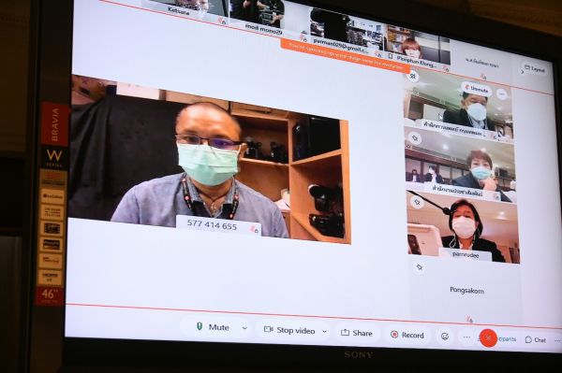Open the Chat panel
562x373 pixels.
(x=536, y=339)
